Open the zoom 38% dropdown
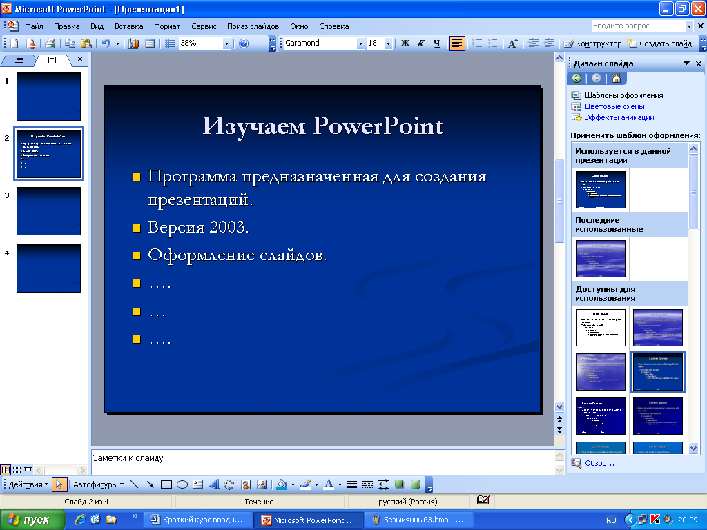The width and height of the screenshot is (707, 530). tap(226, 43)
